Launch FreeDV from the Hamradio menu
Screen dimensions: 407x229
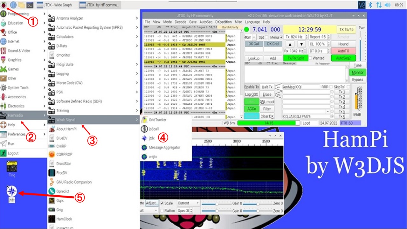pyautogui.click(x=93, y=173)
